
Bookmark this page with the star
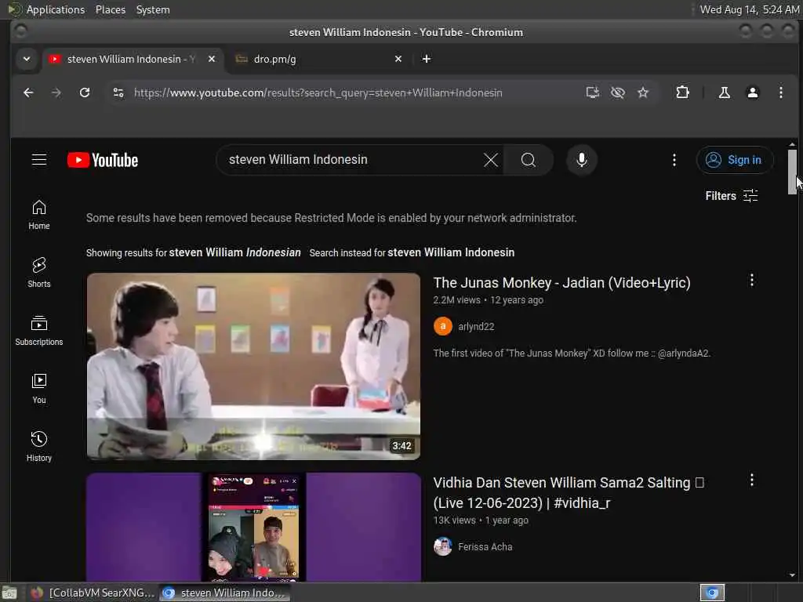(x=643, y=92)
